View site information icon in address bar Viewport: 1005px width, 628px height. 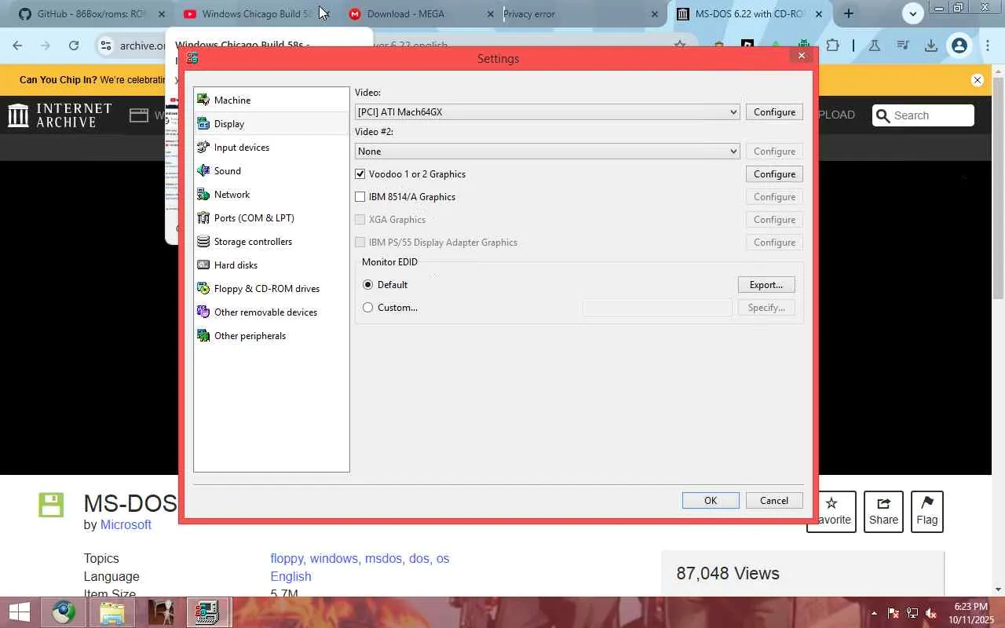(107, 46)
